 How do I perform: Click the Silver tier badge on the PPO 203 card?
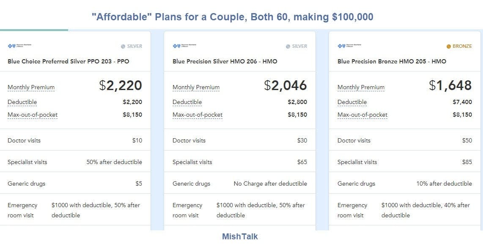tap(132, 47)
